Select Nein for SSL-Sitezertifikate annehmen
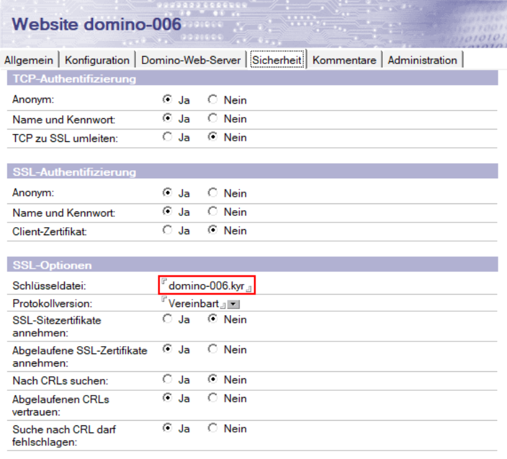Image resolution: width=507 pixels, height=459 pixels. [x=213, y=319]
